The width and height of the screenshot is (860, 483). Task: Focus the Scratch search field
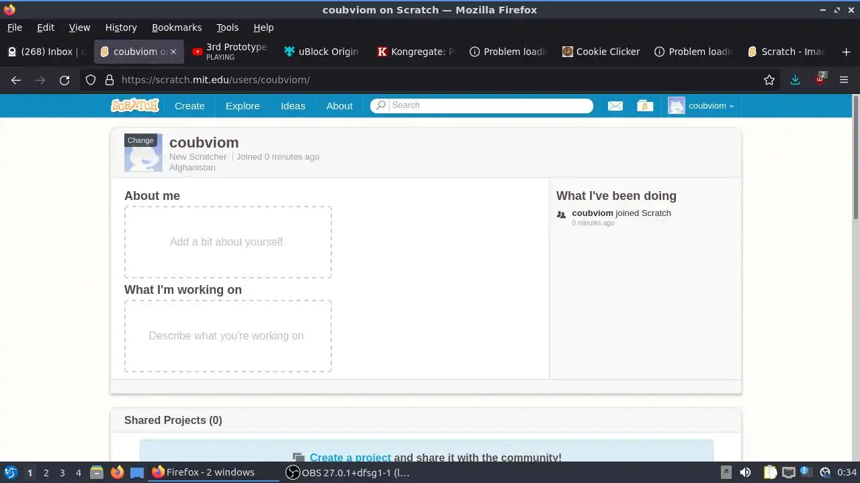tap(482, 105)
